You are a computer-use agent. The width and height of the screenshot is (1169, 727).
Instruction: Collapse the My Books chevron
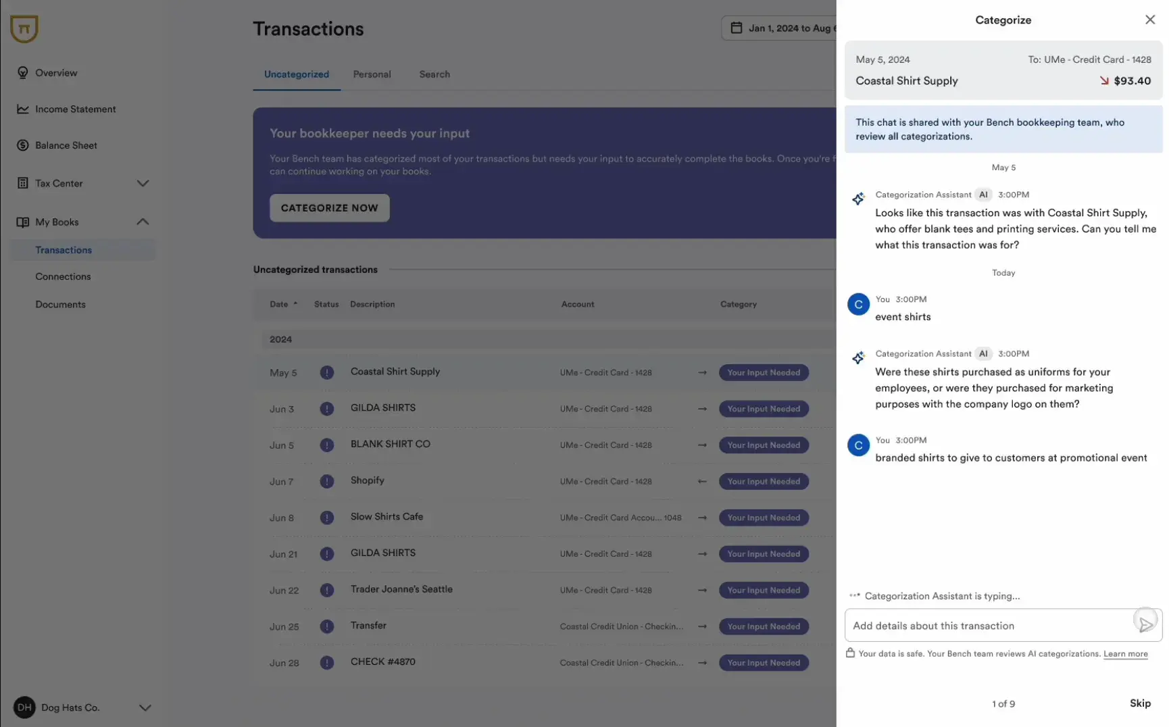coord(143,222)
